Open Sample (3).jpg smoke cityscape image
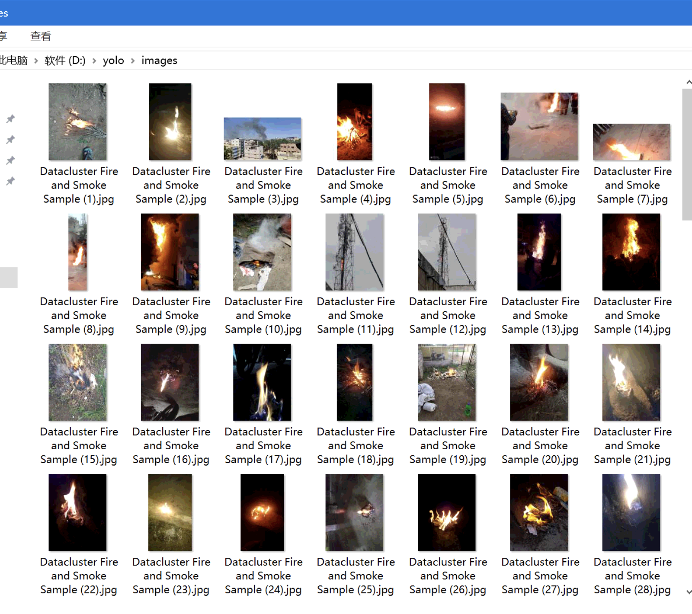Screen dimensions: 692x614 click(x=263, y=139)
